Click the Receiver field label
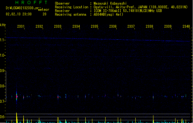The height and width of the screenshot is (123, 193). (62, 11)
